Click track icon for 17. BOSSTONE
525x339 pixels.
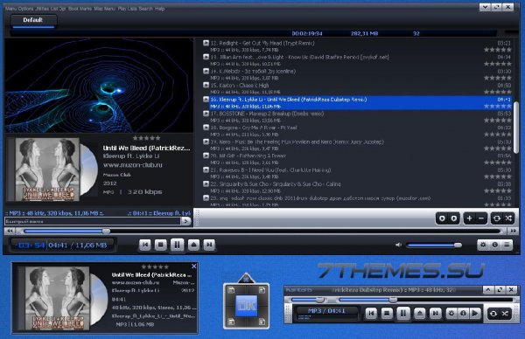click(x=206, y=114)
